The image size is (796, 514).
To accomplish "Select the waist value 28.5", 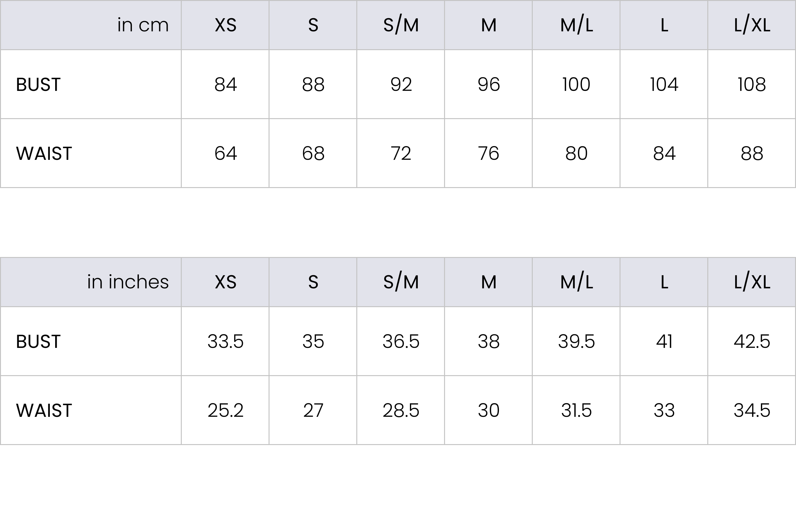I will click(401, 411).
